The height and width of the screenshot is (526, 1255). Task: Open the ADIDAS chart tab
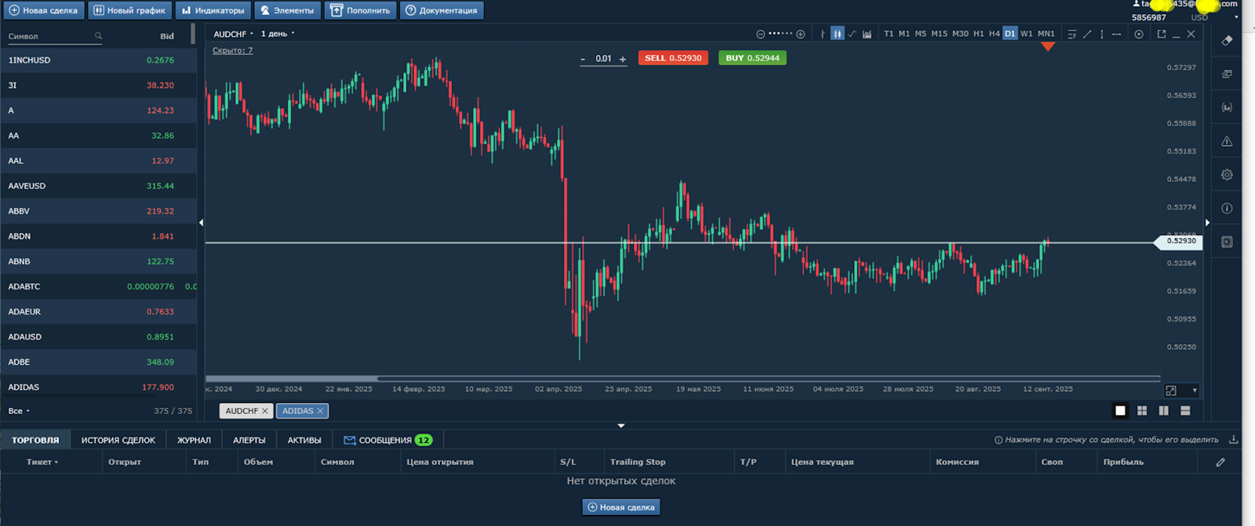click(297, 411)
